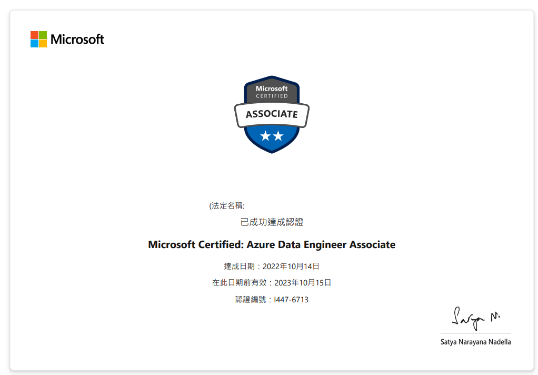
Task: Click the 在此日期前有效 2023年10月15日 line
Action: coord(272,283)
